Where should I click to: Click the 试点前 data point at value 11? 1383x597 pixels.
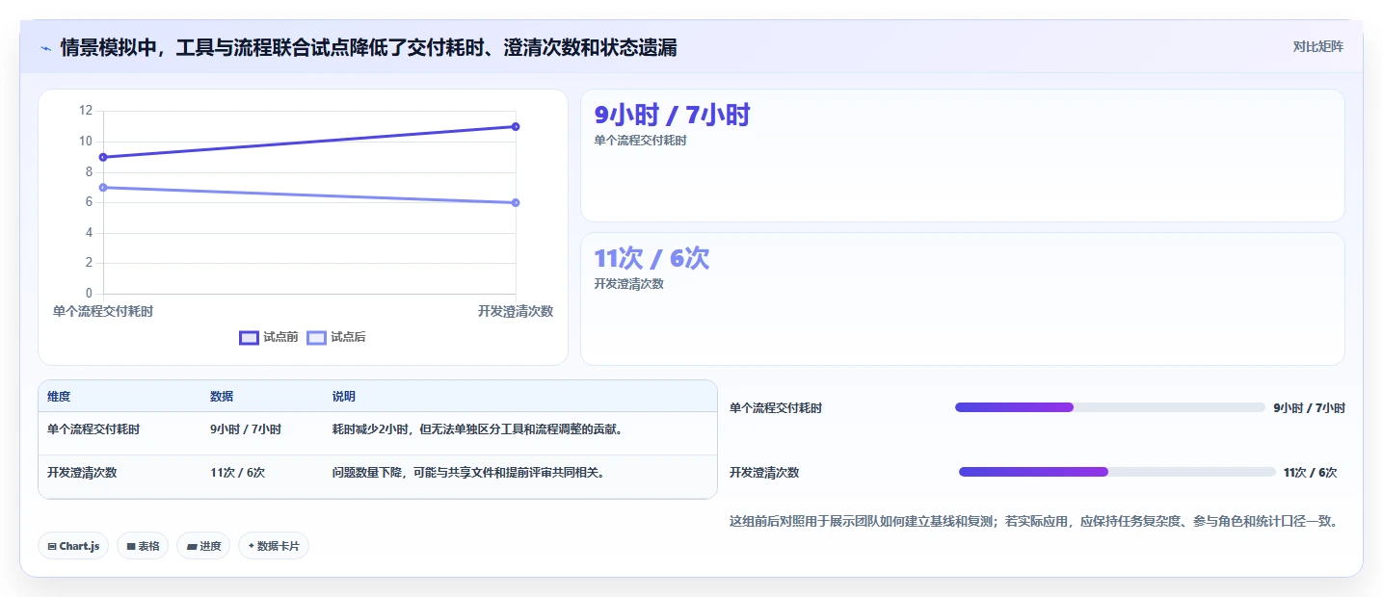click(516, 126)
